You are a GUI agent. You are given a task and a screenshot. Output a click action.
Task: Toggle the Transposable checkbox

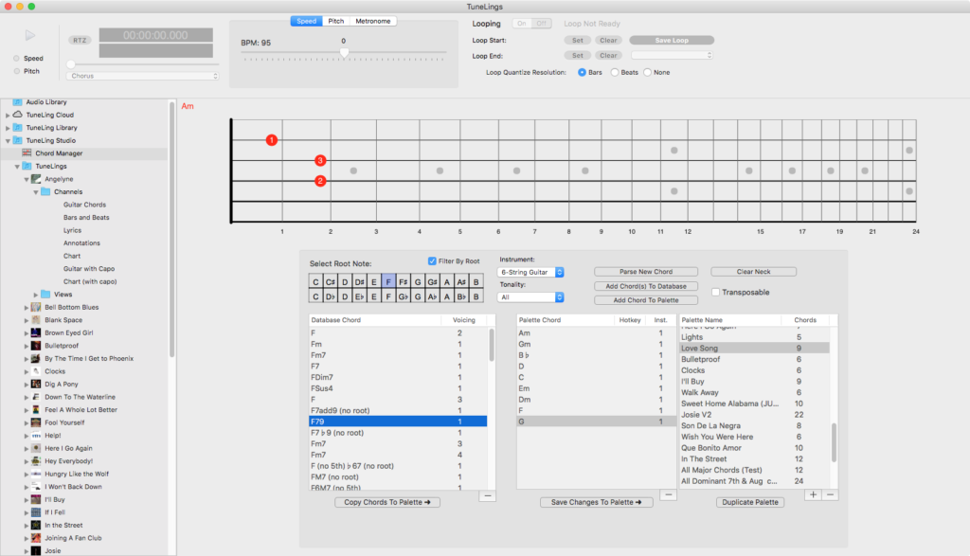[716, 292]
